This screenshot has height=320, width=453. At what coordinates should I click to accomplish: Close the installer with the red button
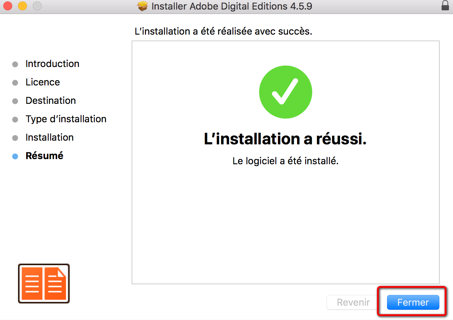[x=8, y=6]
